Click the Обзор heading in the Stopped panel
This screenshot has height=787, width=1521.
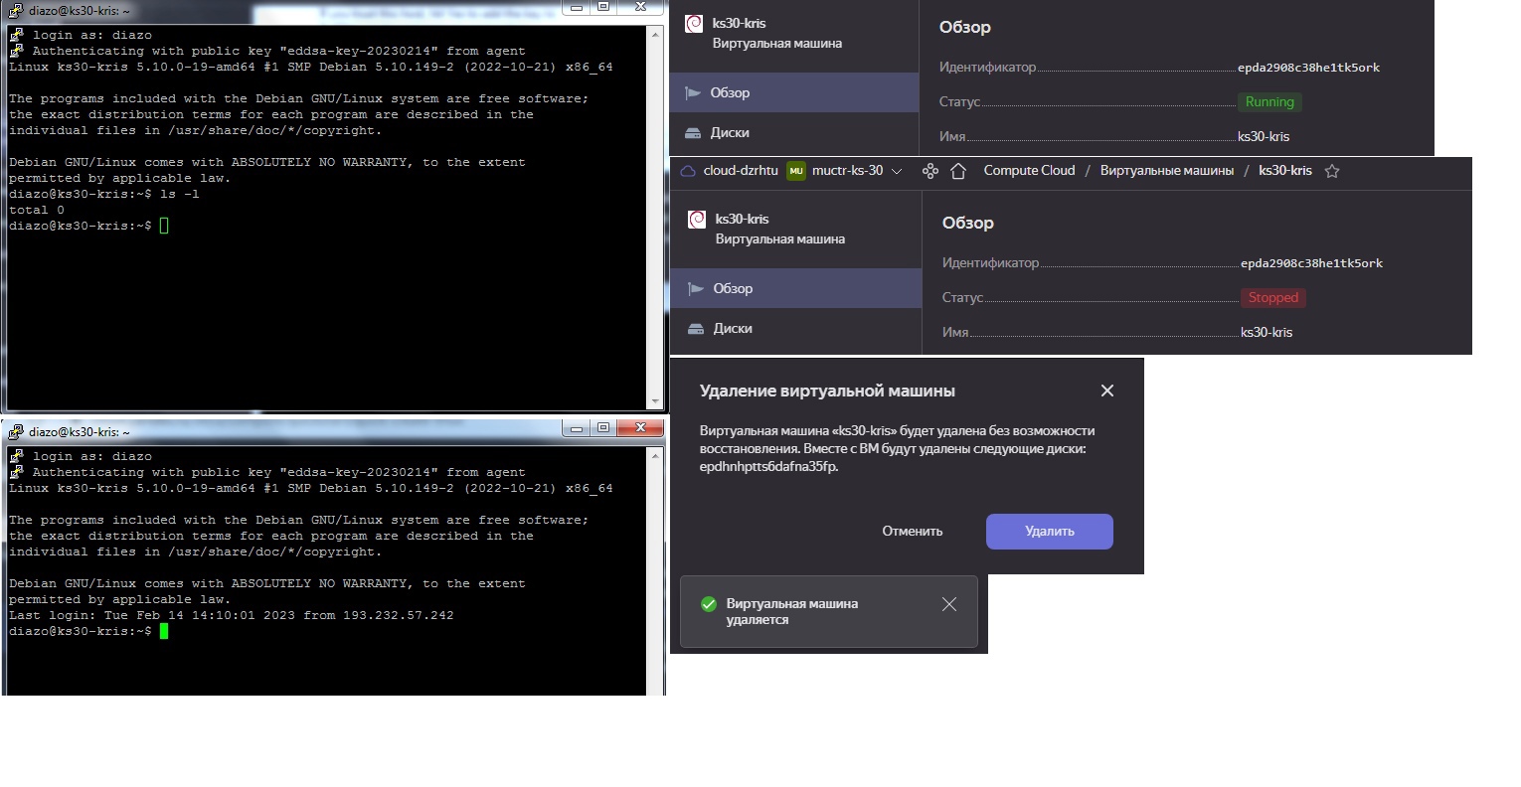[967, 224]
